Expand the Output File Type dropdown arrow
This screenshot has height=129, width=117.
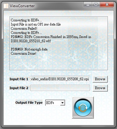[62, 103]
